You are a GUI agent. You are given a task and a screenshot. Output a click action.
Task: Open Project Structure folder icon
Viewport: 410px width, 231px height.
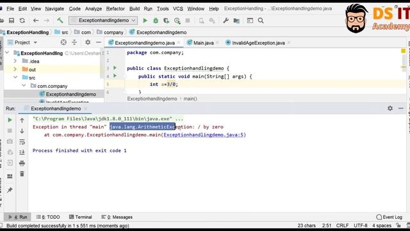[x=236, y=21]
